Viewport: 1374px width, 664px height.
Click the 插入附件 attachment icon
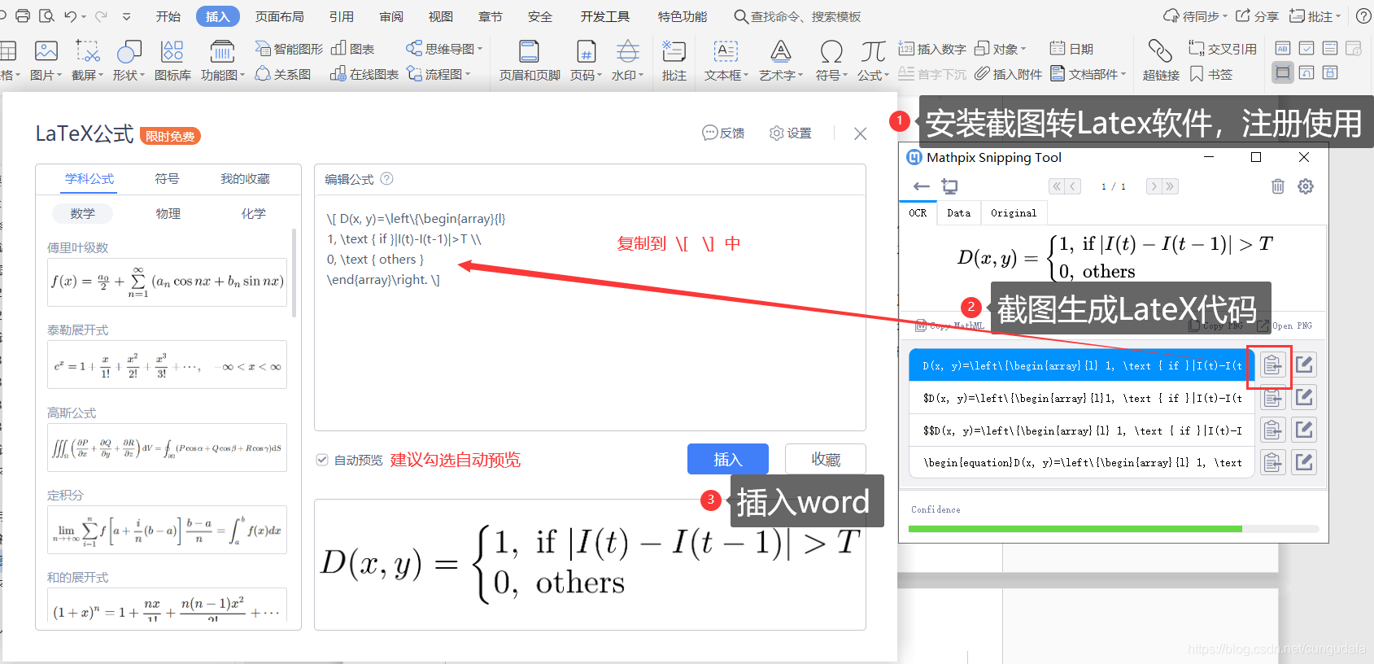983,74
